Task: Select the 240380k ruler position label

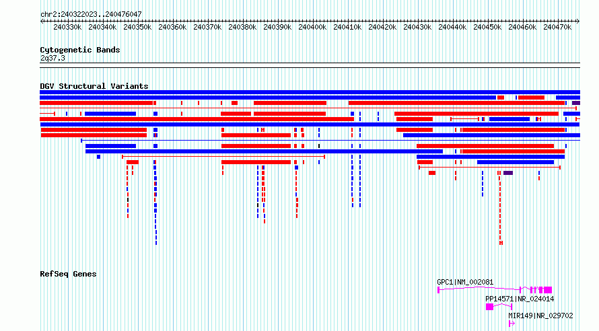Action: (x=242, y=27)
